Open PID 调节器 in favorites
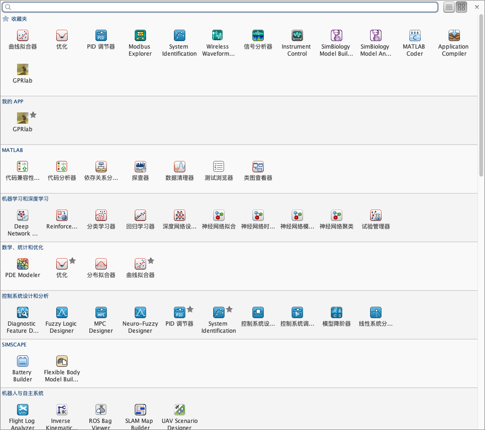Viewport: 485px width, 430px height. [x=101, y=40]
